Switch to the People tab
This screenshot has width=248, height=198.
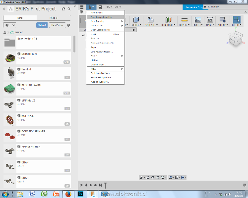(x=54, y=18)
